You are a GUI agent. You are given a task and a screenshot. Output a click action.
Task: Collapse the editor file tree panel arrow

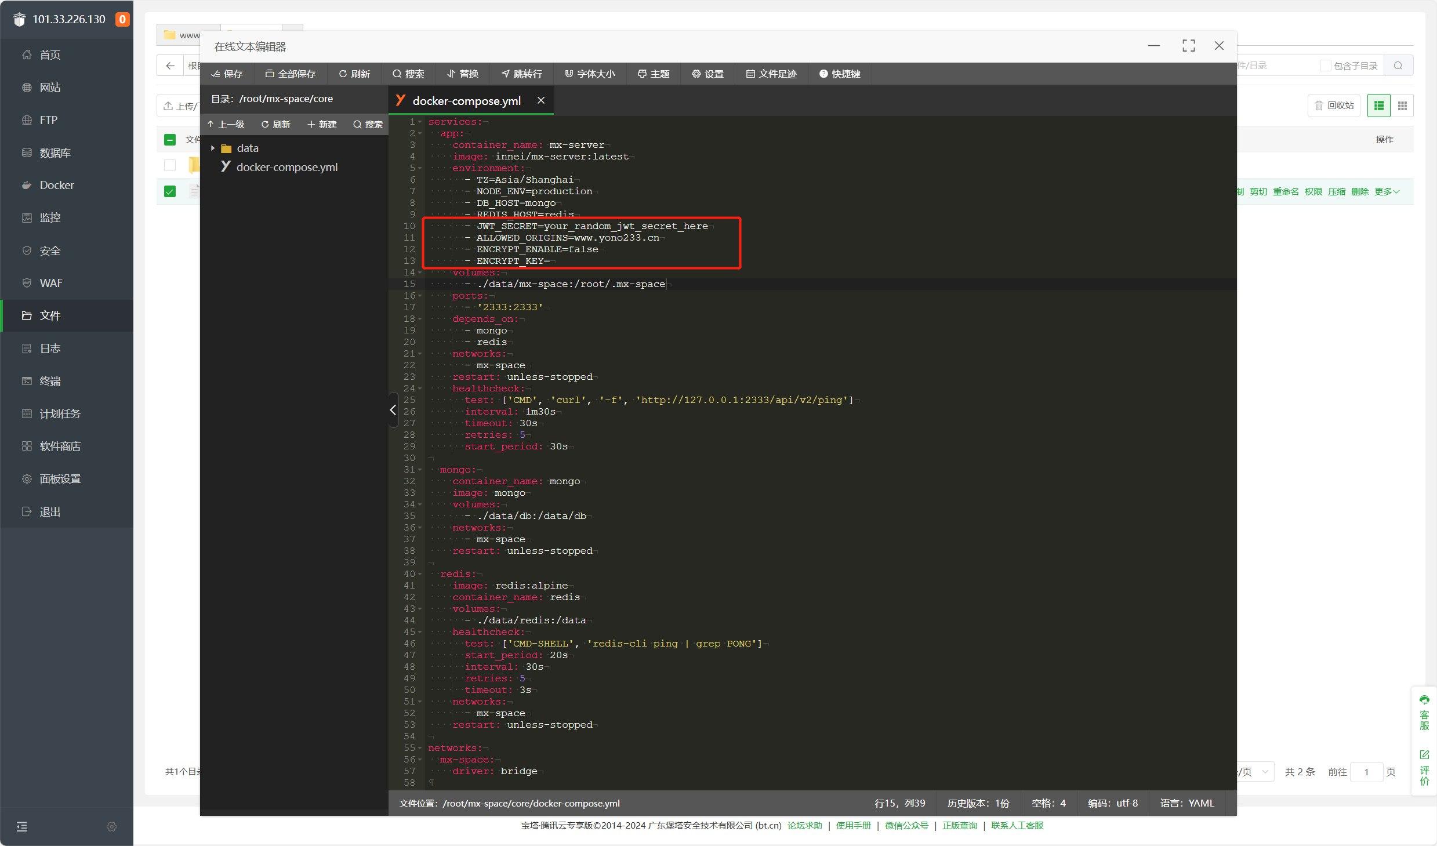point(393,410)
